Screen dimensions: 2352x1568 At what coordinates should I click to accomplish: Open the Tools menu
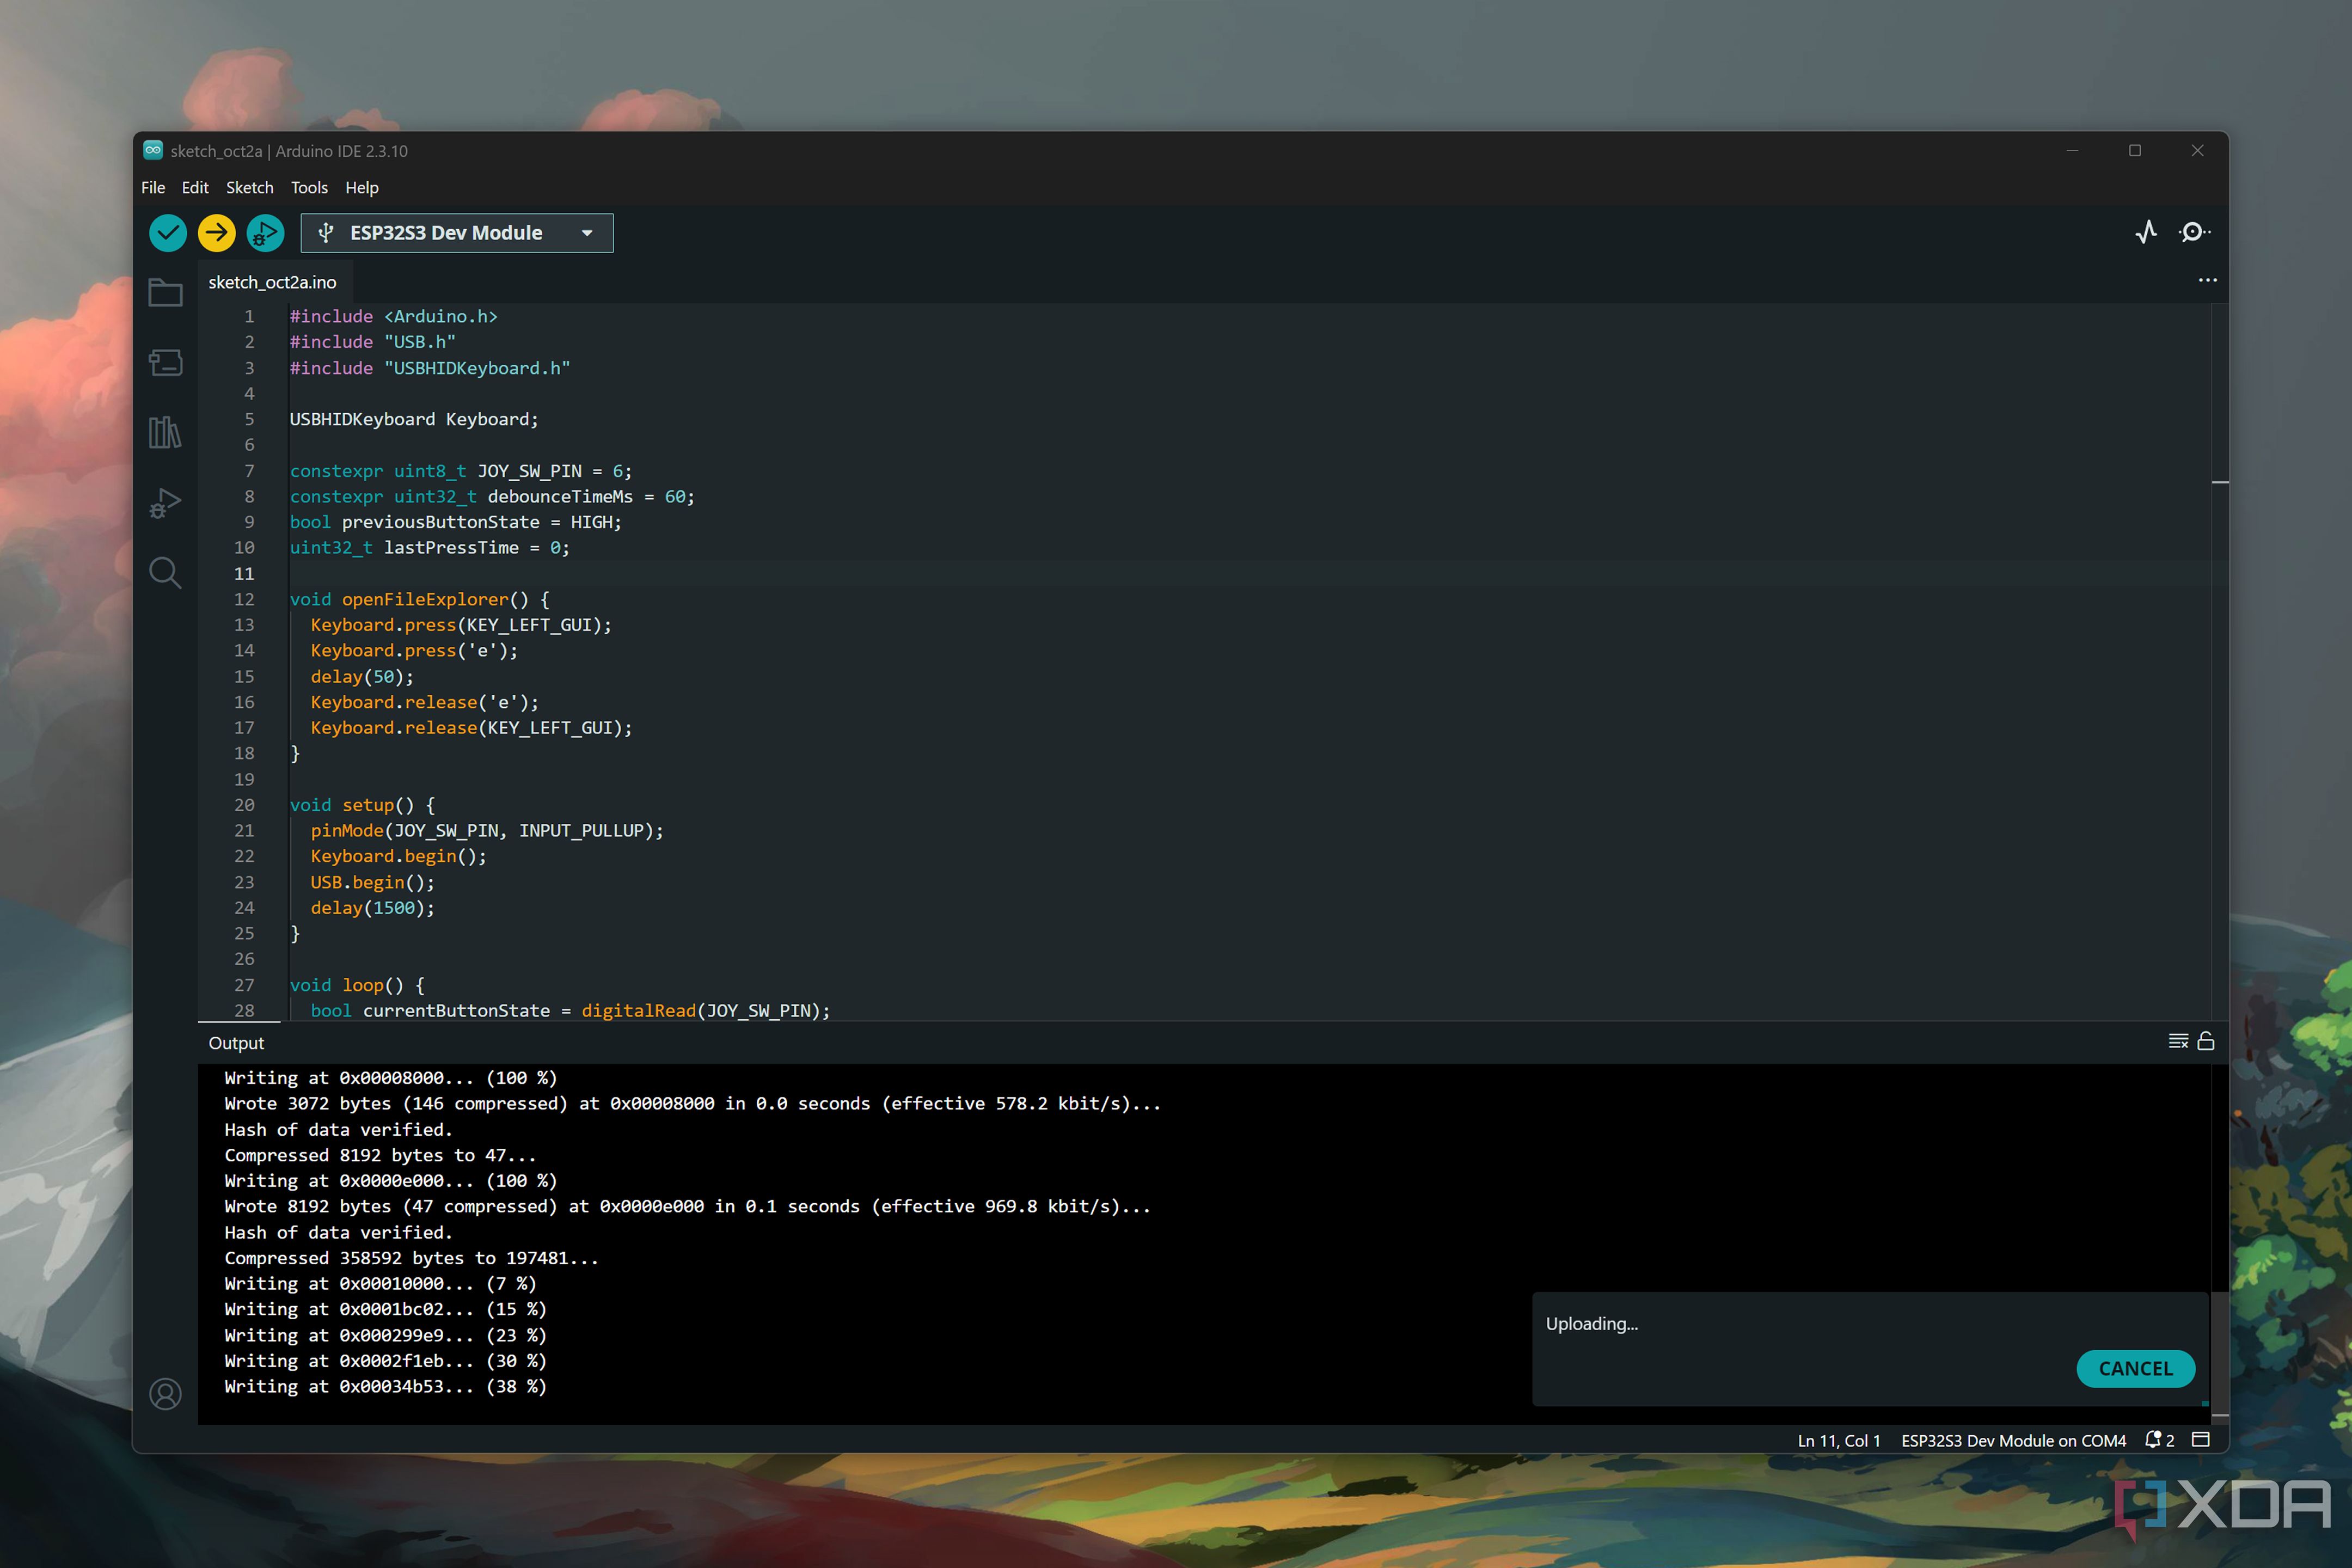(309, 187)
